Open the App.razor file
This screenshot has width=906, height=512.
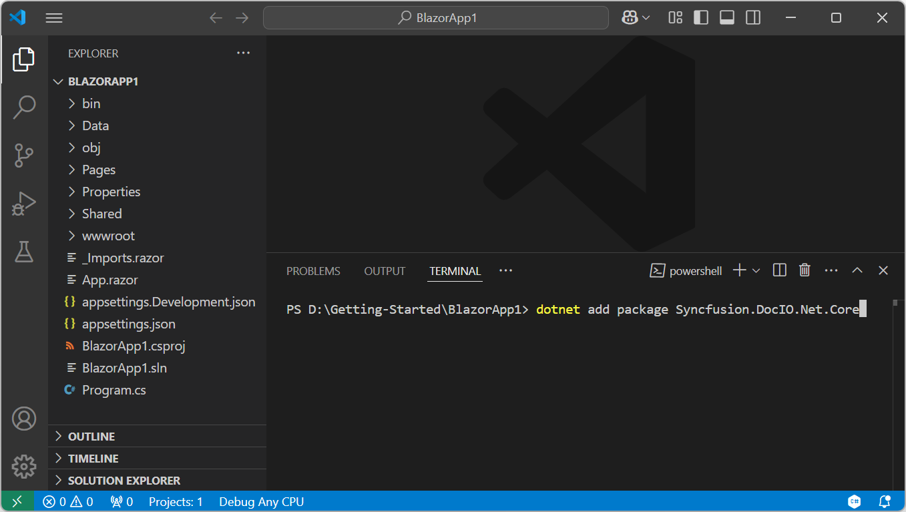[157, 280]
